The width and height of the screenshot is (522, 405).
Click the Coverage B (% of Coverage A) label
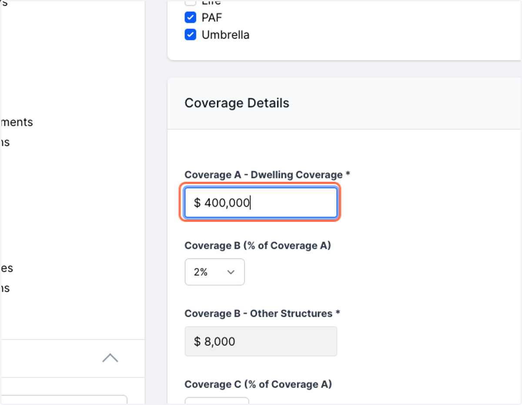[x=258, y=246]
